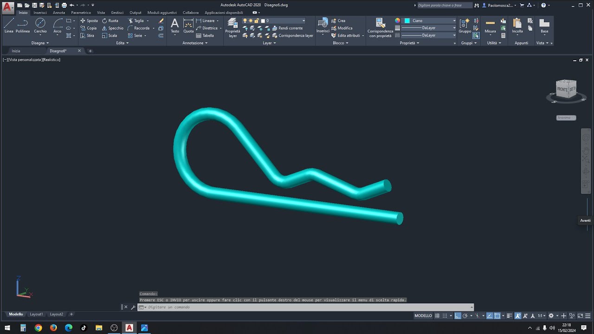Open Windows Start menu
594x334 pixels.
pos(7,328)
